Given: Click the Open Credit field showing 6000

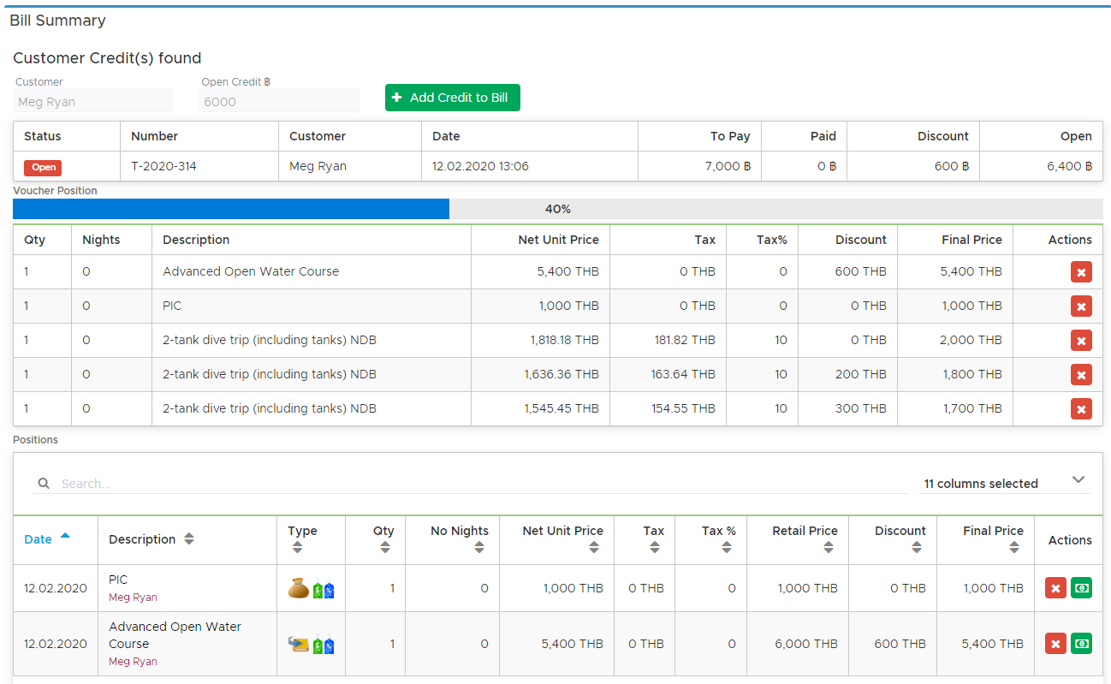Looking at the screenshot, I should click(279, 101).
